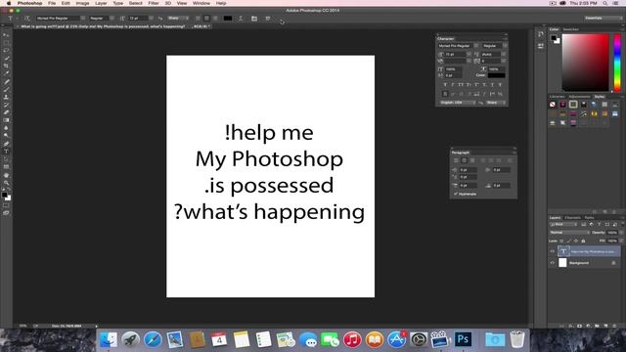Click the warp text icon in options bar
The image size is (626, 352).
tap(241, 19)
